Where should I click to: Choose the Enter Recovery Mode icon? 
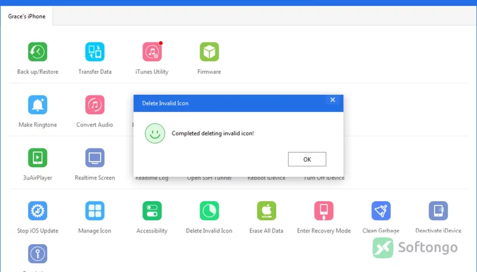[324, 211]
